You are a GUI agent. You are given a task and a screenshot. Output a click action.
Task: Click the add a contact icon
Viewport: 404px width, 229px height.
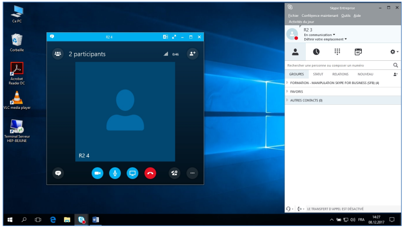point(395,74)
